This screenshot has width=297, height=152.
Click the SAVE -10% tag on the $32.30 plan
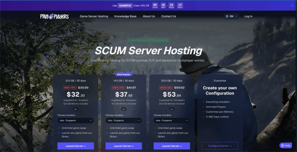(70, 88)
